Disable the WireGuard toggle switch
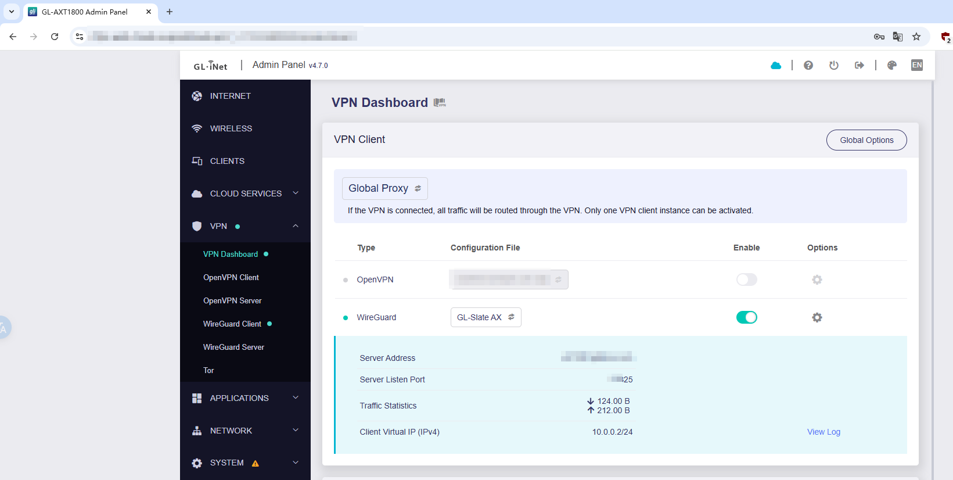Screen dimensions: 953x480 746,317
